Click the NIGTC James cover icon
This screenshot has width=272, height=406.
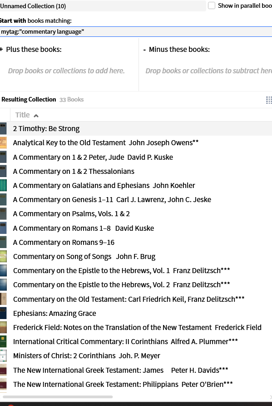(3, 370)
